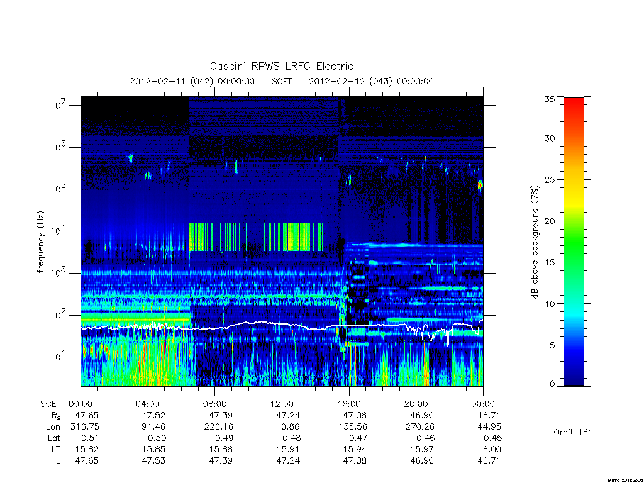
Task: Click the red emission spot near 10^5 Hz
Action: pyautogui.click(x=480, y=186)
